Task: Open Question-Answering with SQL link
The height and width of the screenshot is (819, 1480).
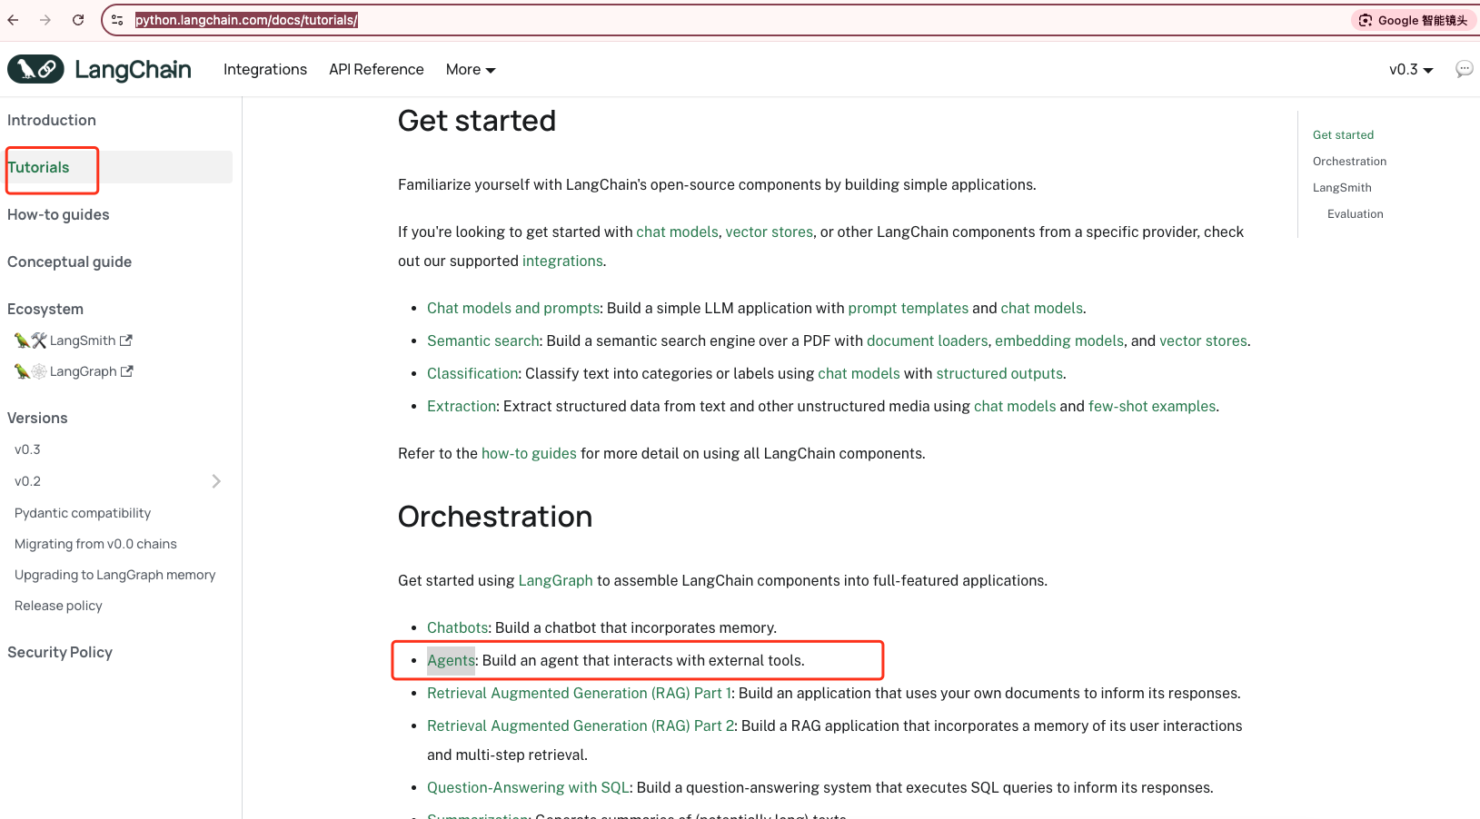Action: [528, 787]
